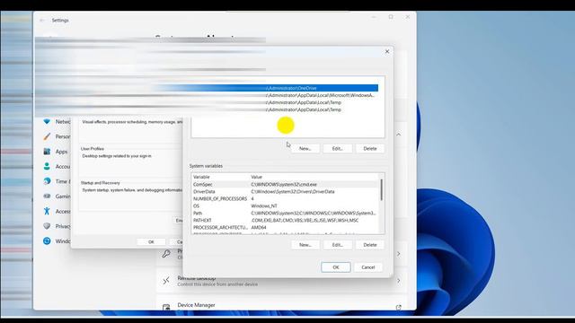Viewport: 575px width, 323px height.
Task: Click User Profiles section label
Action: [92, 149]
